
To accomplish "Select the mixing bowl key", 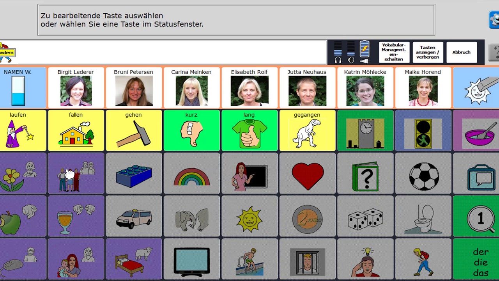I will 476,130.
